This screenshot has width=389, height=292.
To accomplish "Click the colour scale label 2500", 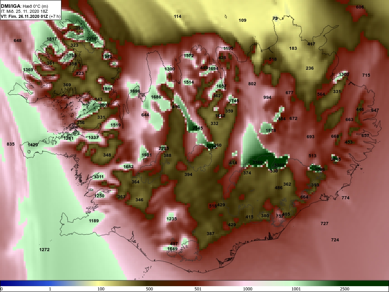I will [345, 289].
